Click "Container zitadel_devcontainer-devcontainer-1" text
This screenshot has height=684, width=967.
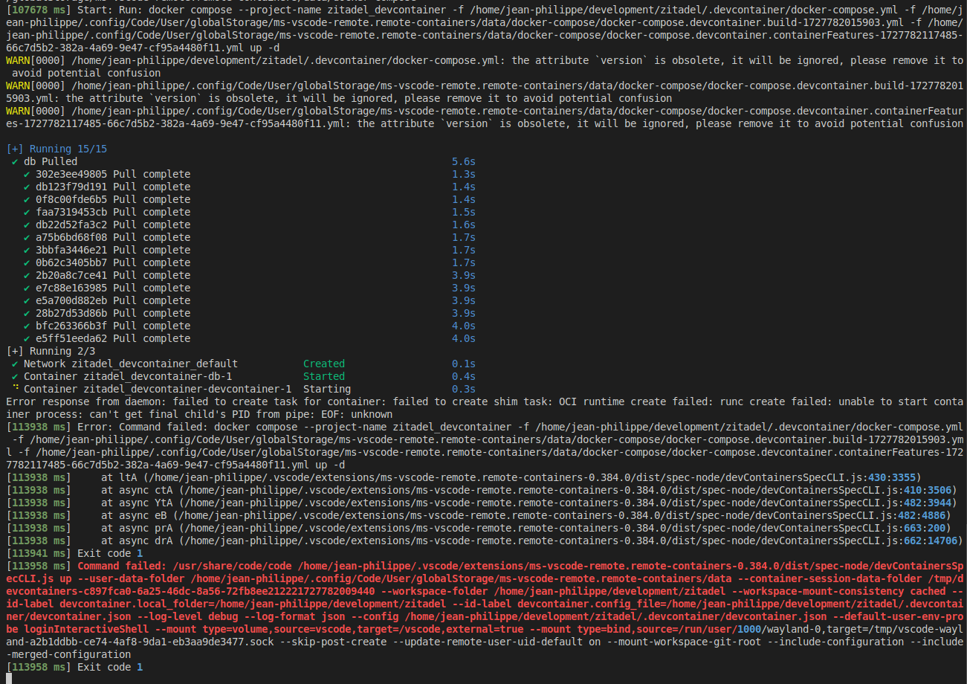click(x=158, y=389)
